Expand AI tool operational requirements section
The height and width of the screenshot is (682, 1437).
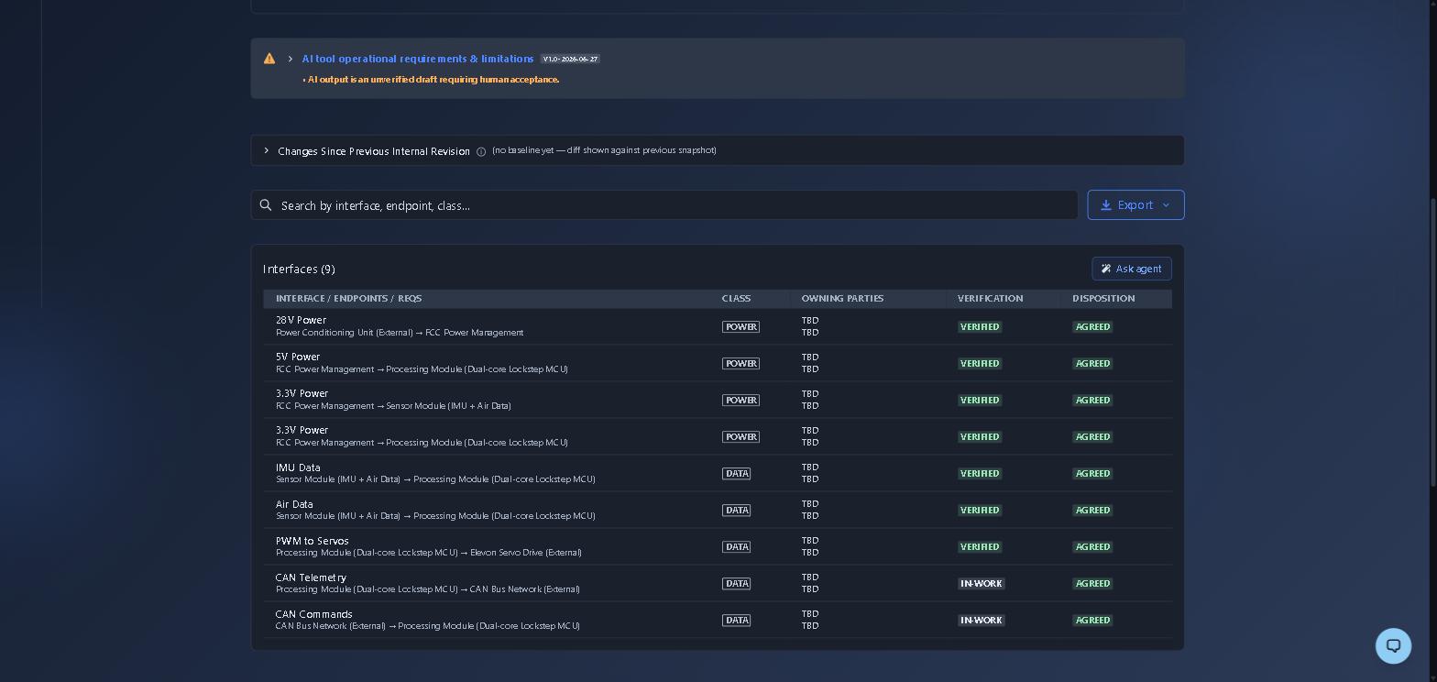click(x=291, y=59)
